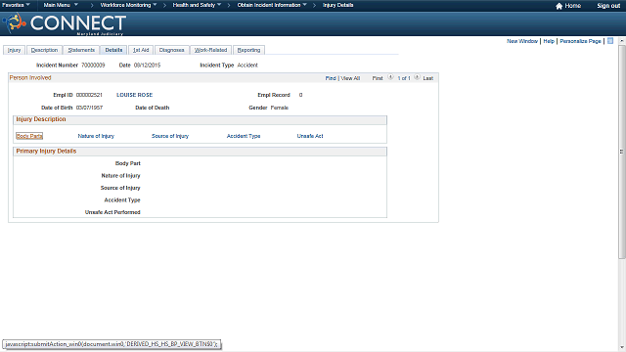Viewport: 626px width, 352px height.
Task: Click the Incident Type value Accident
Action: click(x=247, y=66)
